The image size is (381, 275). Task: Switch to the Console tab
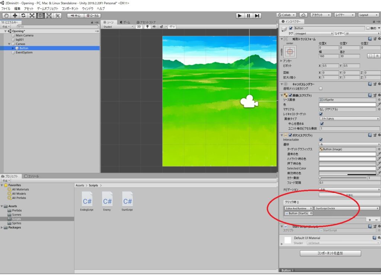coord(32,176)
